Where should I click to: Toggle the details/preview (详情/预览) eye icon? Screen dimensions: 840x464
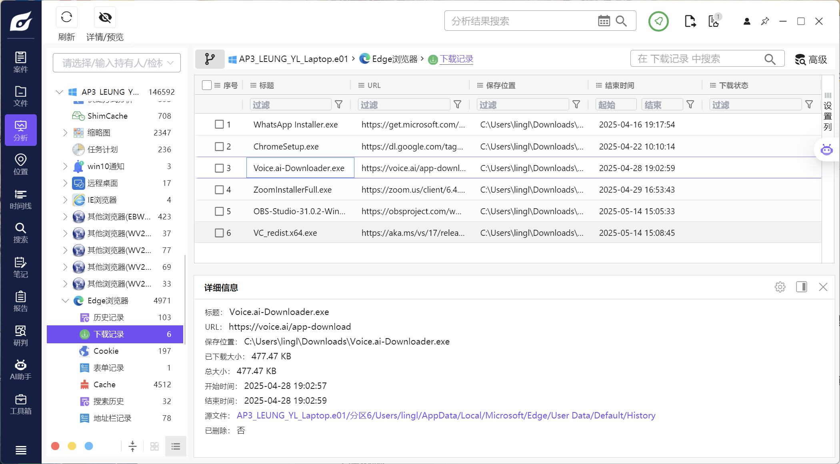105,17
